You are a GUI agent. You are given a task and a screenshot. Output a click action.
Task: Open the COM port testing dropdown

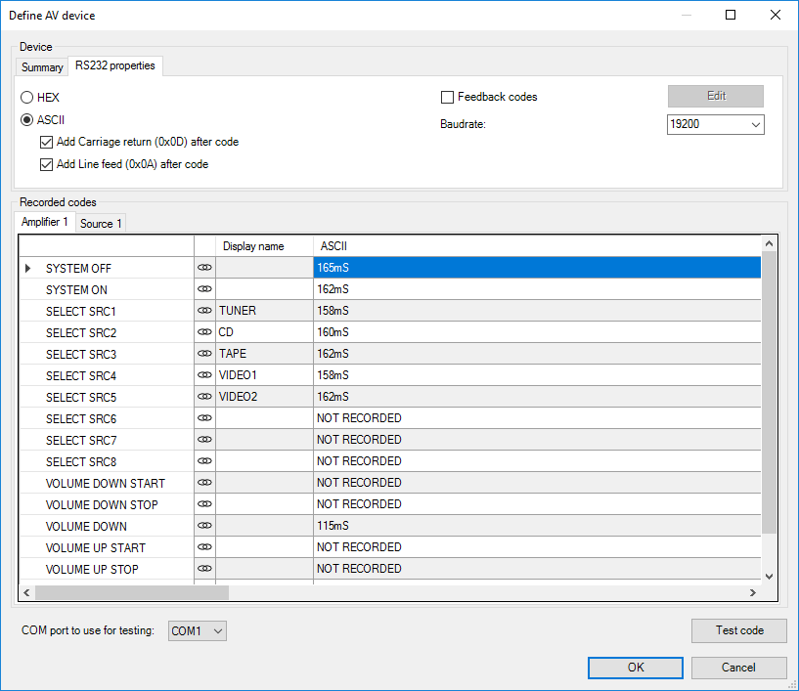click(198, 631)
